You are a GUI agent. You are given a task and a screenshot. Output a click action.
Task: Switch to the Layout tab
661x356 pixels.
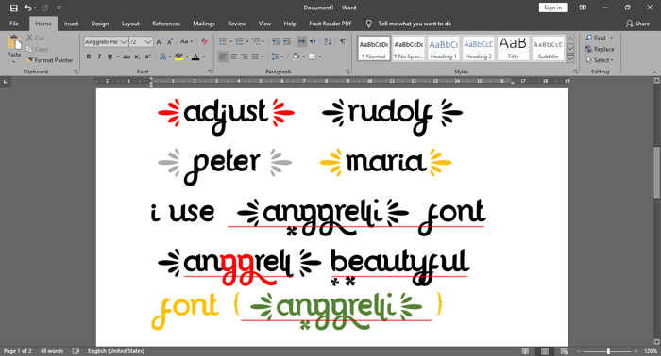coord(130,24)
